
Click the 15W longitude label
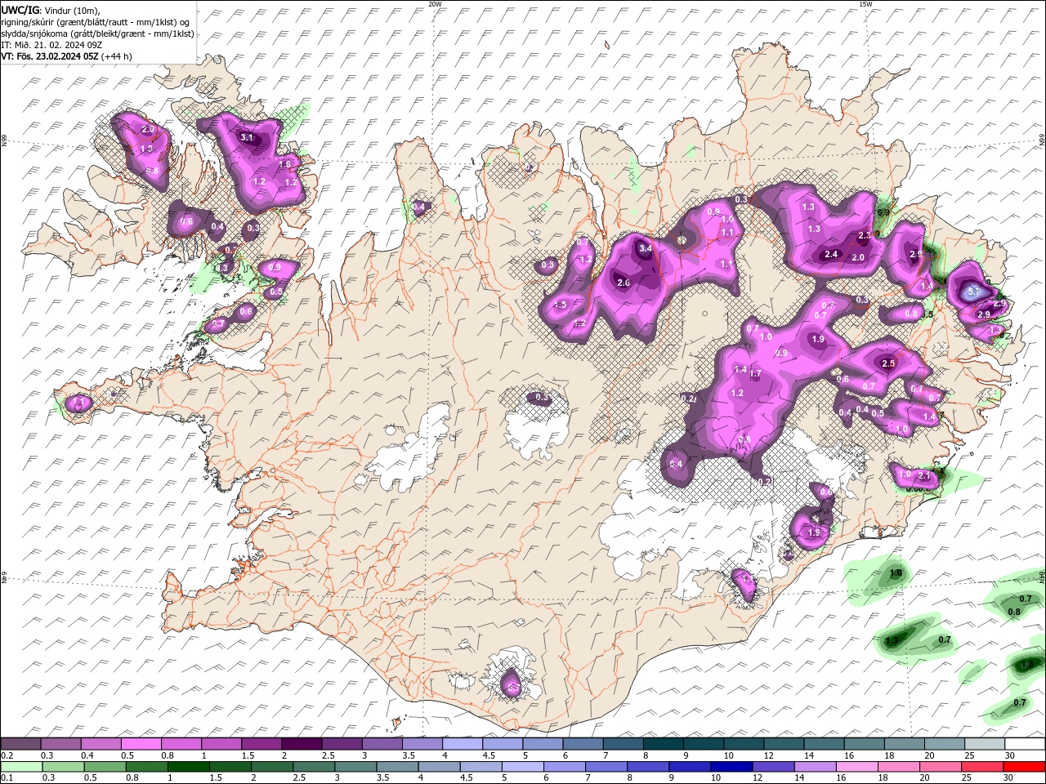pos(865,4)
